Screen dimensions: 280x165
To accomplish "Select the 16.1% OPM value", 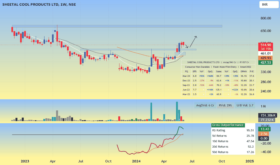I will coord(244,76).
